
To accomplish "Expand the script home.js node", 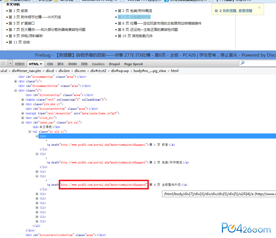I will (23, 113).
